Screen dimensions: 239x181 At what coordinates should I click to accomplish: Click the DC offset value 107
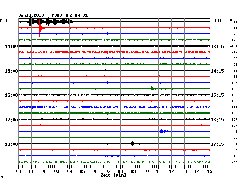coord(235,119)
